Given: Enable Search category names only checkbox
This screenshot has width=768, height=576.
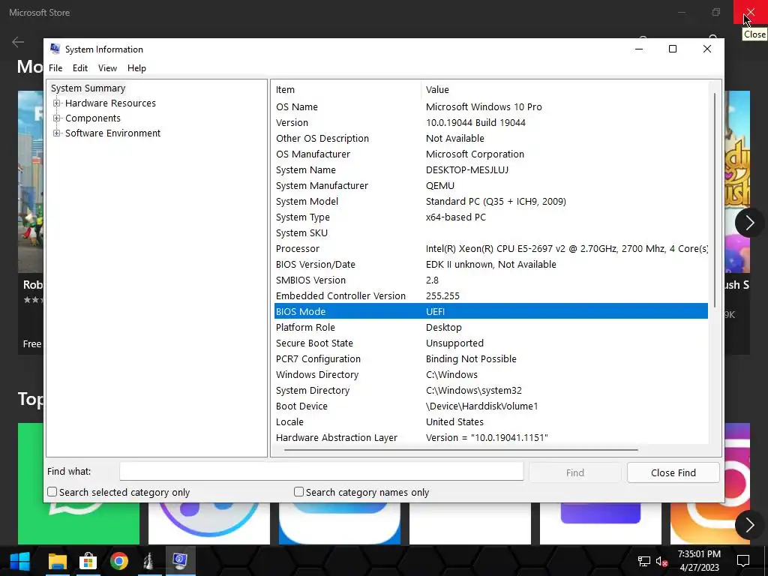Looking at the screenshot, I should (x=298, y=492).
